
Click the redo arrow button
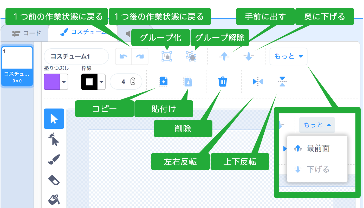click(x=140, y=56)
